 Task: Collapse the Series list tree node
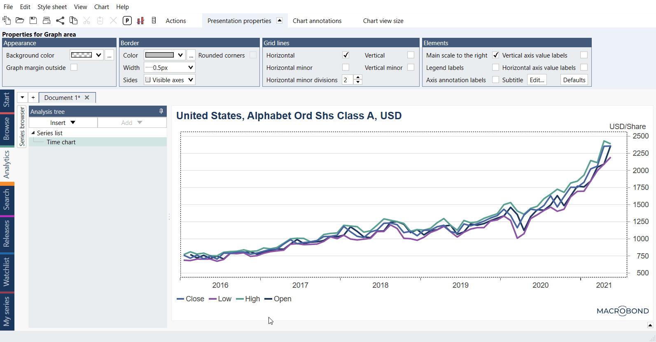pyautogui.click(x=33, y=133)
